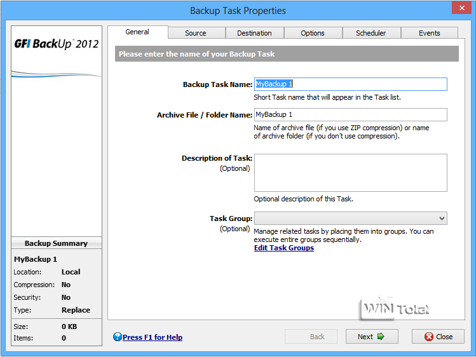Click the MyBackup 1 summary title
Image resolution: width=476 pixels, height=357 pixels.
click(x=36, y=259)
